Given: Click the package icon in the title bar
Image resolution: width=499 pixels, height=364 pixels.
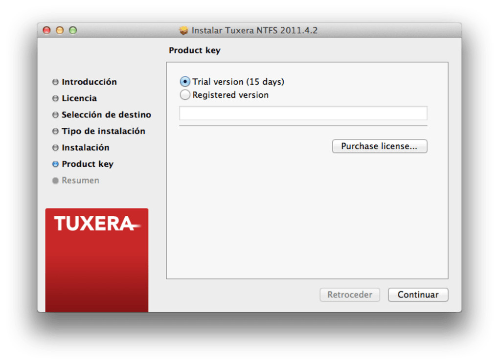Looking at the screenshot, I should pyautogui.click(x=183, y=30).
